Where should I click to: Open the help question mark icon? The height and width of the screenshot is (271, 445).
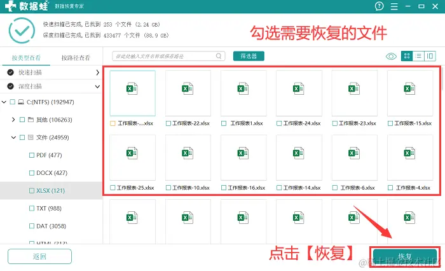379,6
